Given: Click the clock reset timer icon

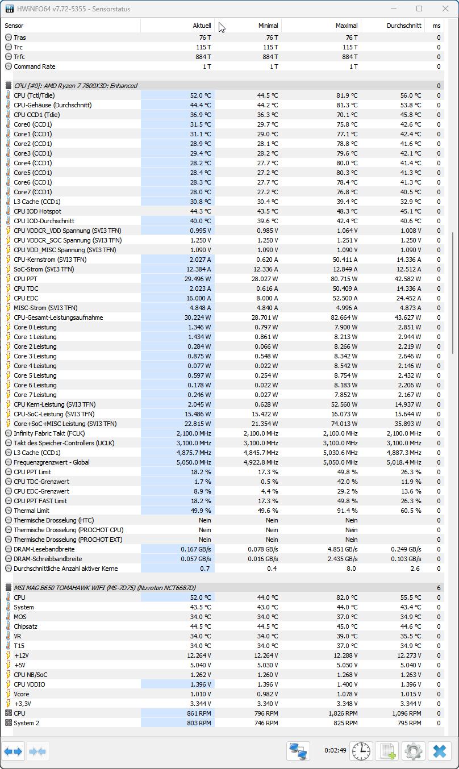Looking at the screenshot, I should point(361,751).
